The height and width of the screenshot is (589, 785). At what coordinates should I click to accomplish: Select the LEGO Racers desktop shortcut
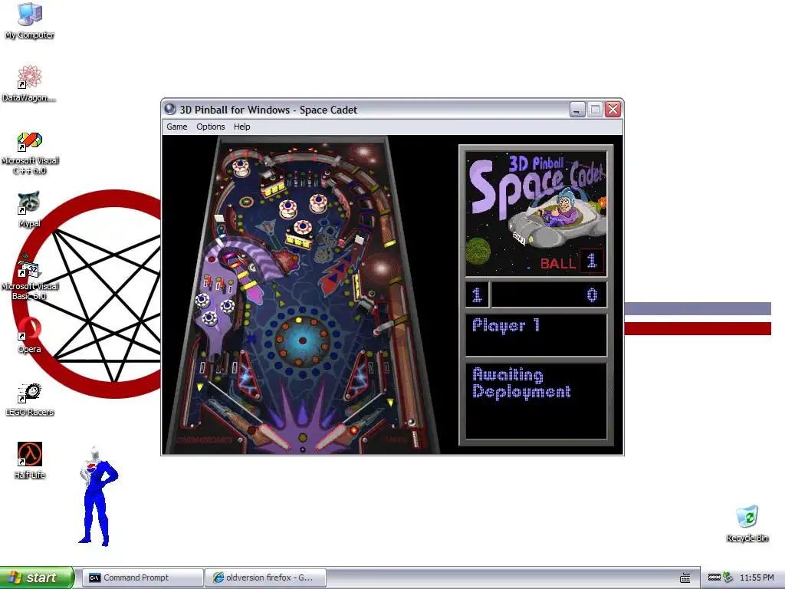(x=30, y=398)
